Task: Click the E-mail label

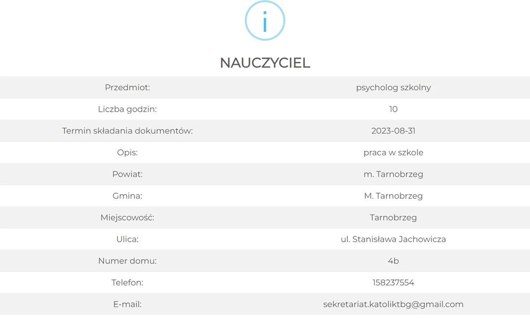Action: pos(127,304)
